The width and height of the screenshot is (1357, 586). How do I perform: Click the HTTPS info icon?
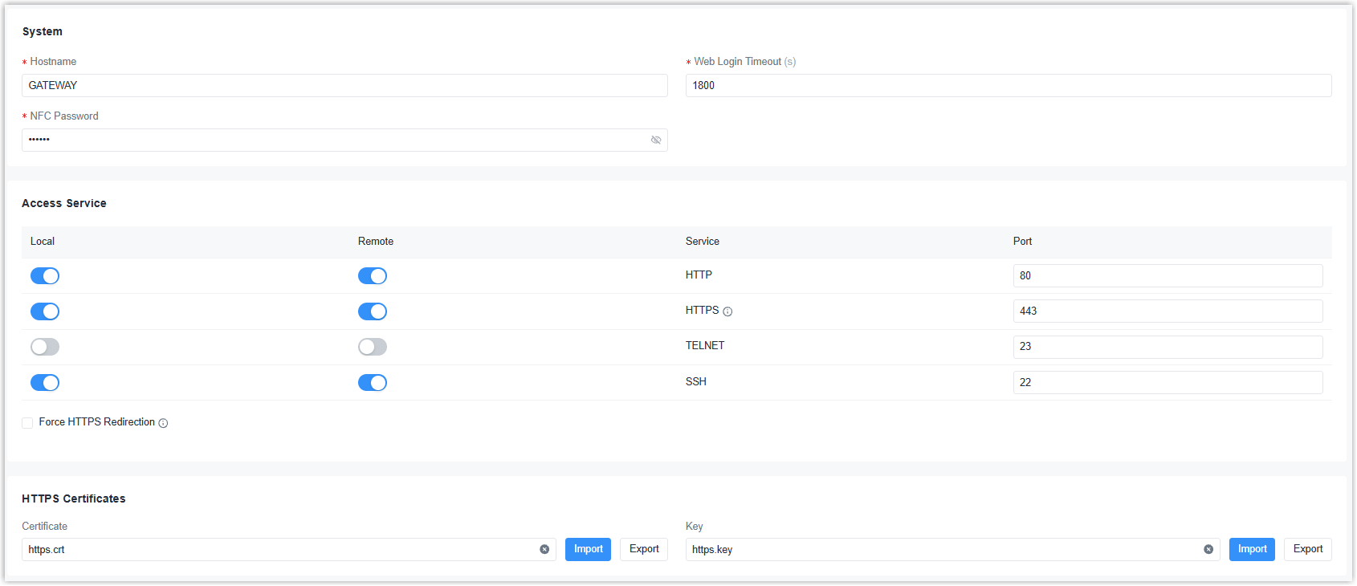[727, 311]
